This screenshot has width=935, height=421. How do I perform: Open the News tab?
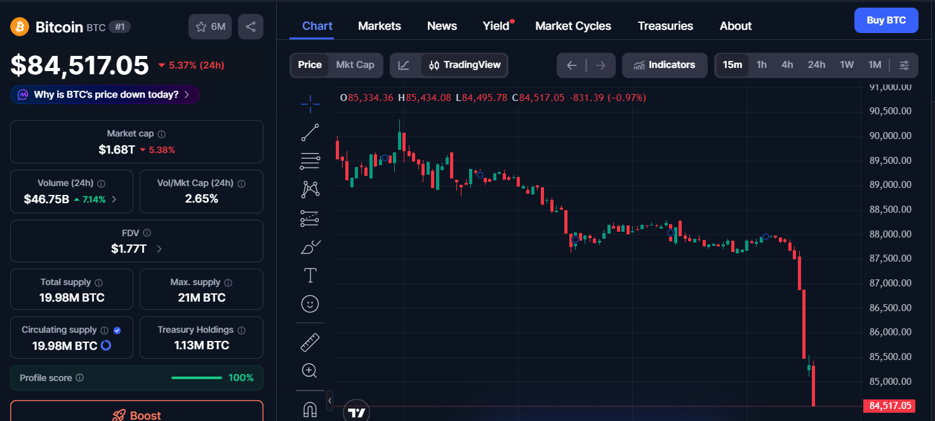tap(442, 26)
